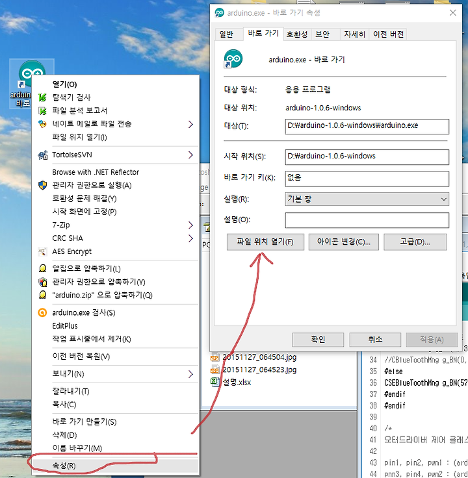Viewport: 468px width, 478px height.
Task: Click the #else line in code editor
Action: 393,371
